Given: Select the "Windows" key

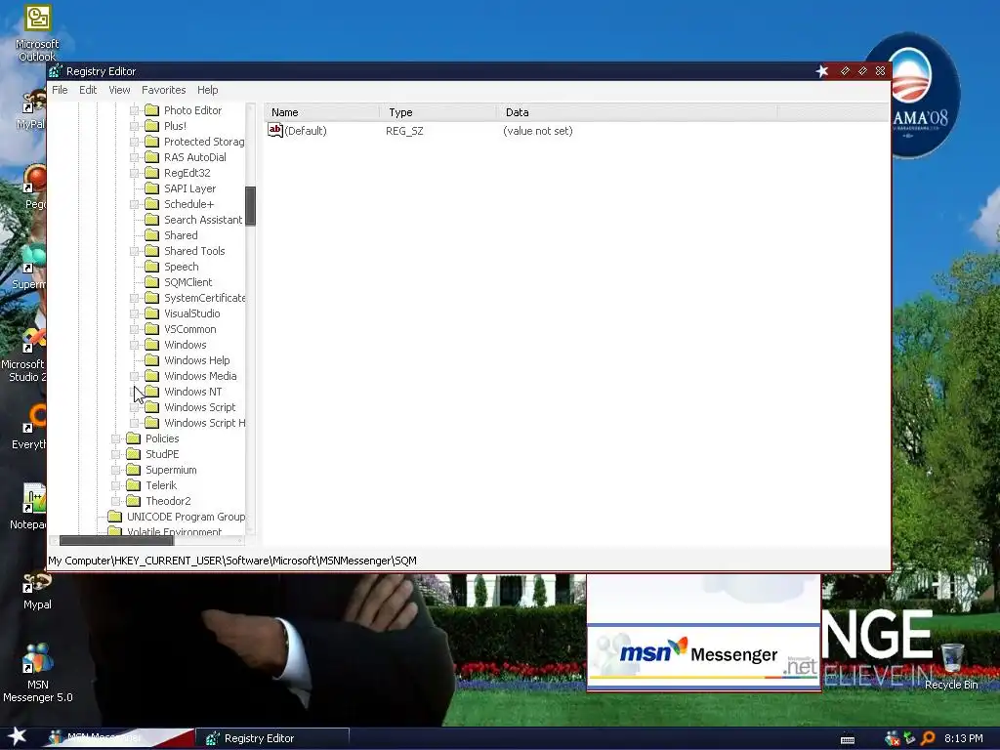Looking at the screenshot, I should click(185, 345).
